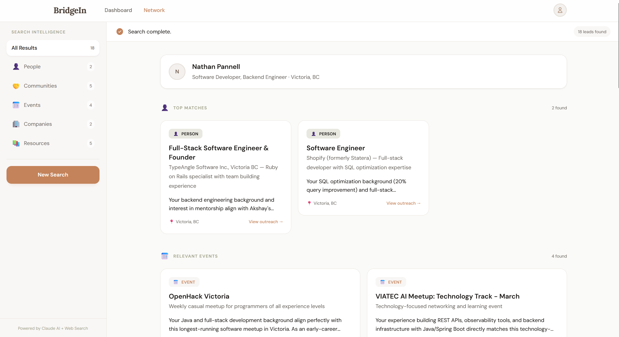Screen dimensions: 619x337
Task: Click the BridgeIn logo
Action: (x=70, y=10)
